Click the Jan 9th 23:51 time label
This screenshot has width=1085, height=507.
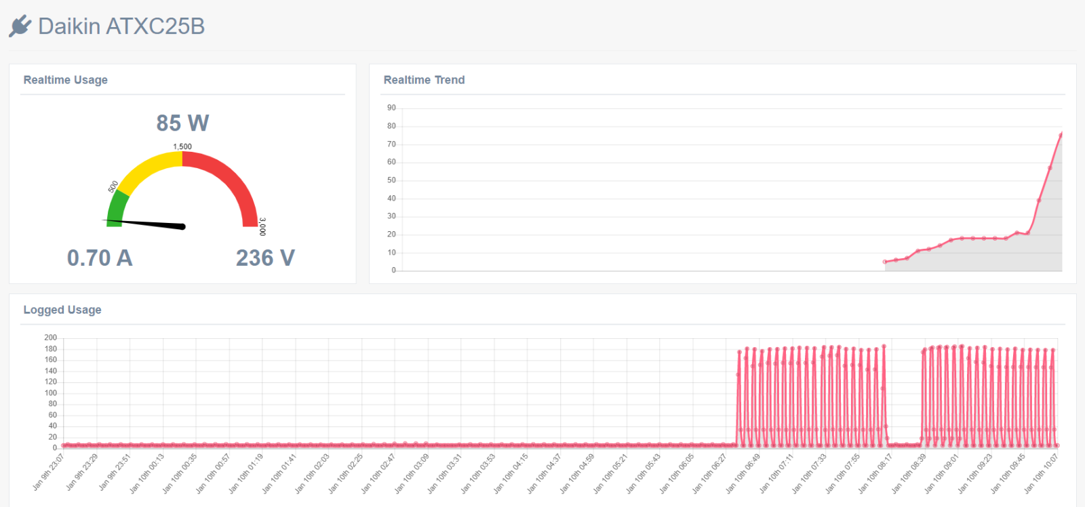click(x=115, y=472)
